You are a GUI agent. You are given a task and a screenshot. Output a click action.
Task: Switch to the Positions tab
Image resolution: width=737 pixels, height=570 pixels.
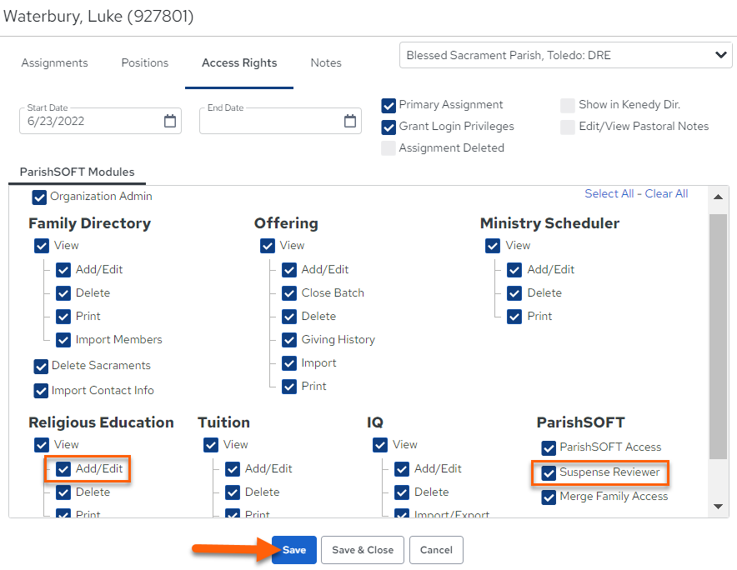145,63
